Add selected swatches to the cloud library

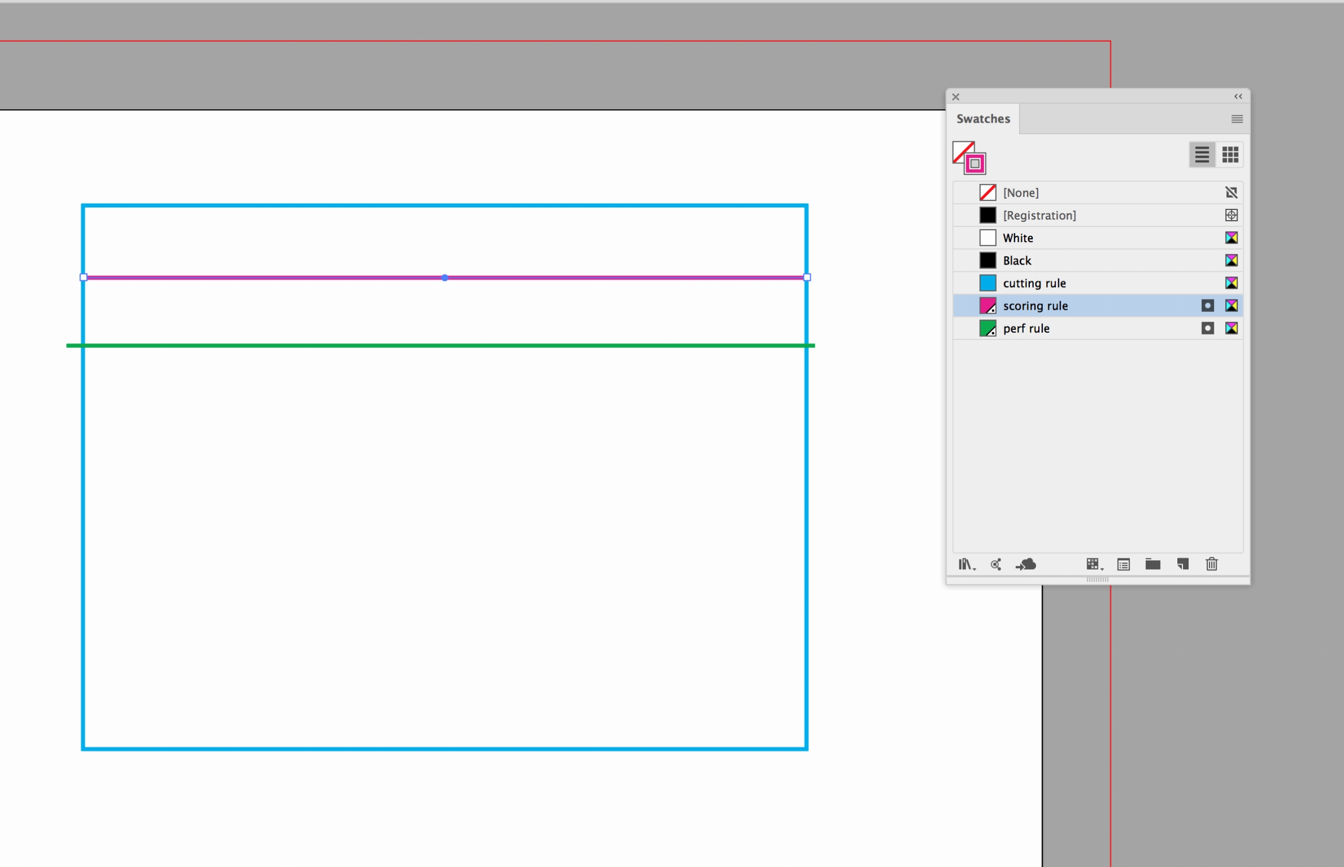point(1026,564)
